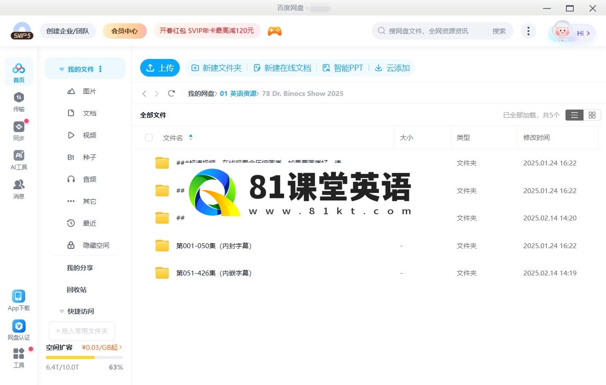Screen dimensions: 606x385
Task: Click the 上传 upload button
Action: [x=160, y=68]
